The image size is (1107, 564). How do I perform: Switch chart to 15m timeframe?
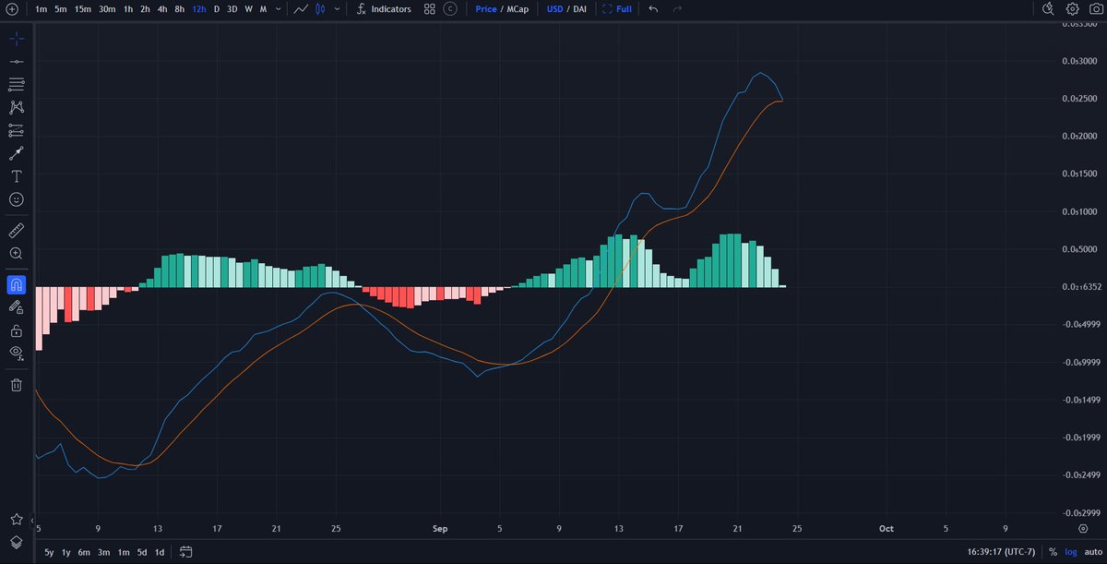(83, 9)
